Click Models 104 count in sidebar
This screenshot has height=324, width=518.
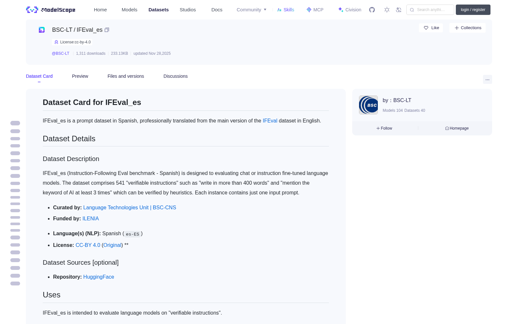tap(393, 110)
